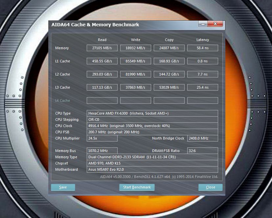This screenshot has width=272, height=218.
Task: Select L3 Cache latency 25.4 ns
Action: 203,87
